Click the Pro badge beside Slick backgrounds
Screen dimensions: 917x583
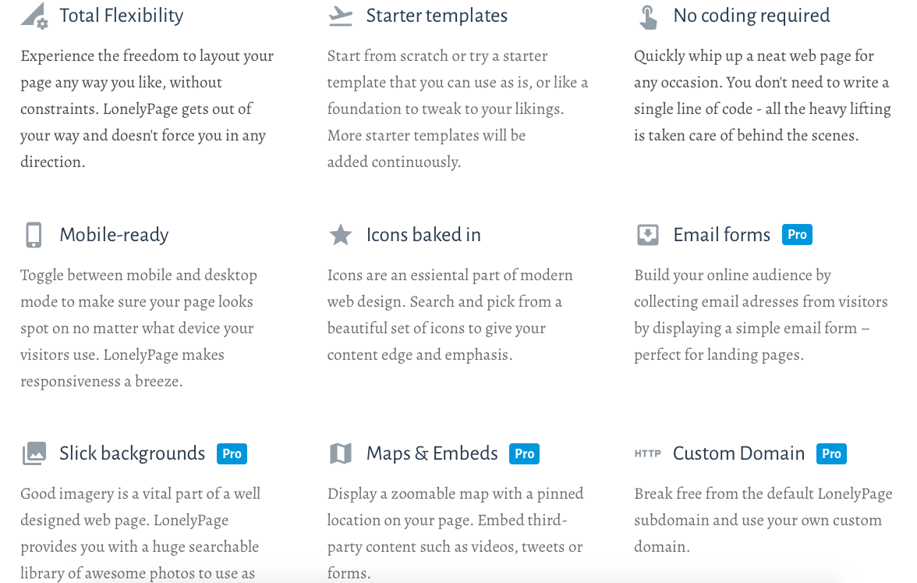click(232, 453)
